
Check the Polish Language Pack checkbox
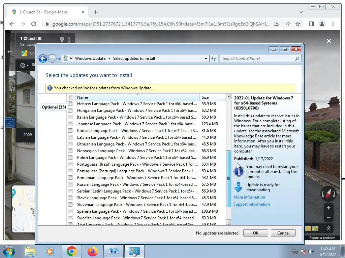tap(70, 158)
